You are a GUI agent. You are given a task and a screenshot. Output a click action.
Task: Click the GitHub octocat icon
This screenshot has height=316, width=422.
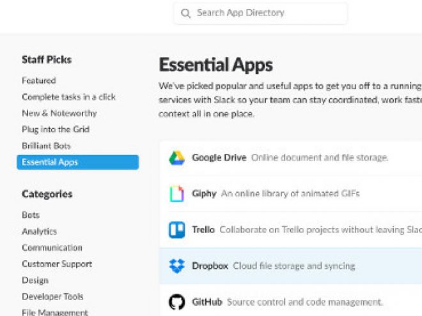[x=176, y=302]
